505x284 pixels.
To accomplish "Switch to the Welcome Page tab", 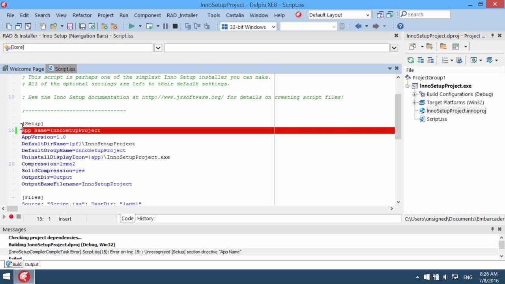I will pos(23,69).
